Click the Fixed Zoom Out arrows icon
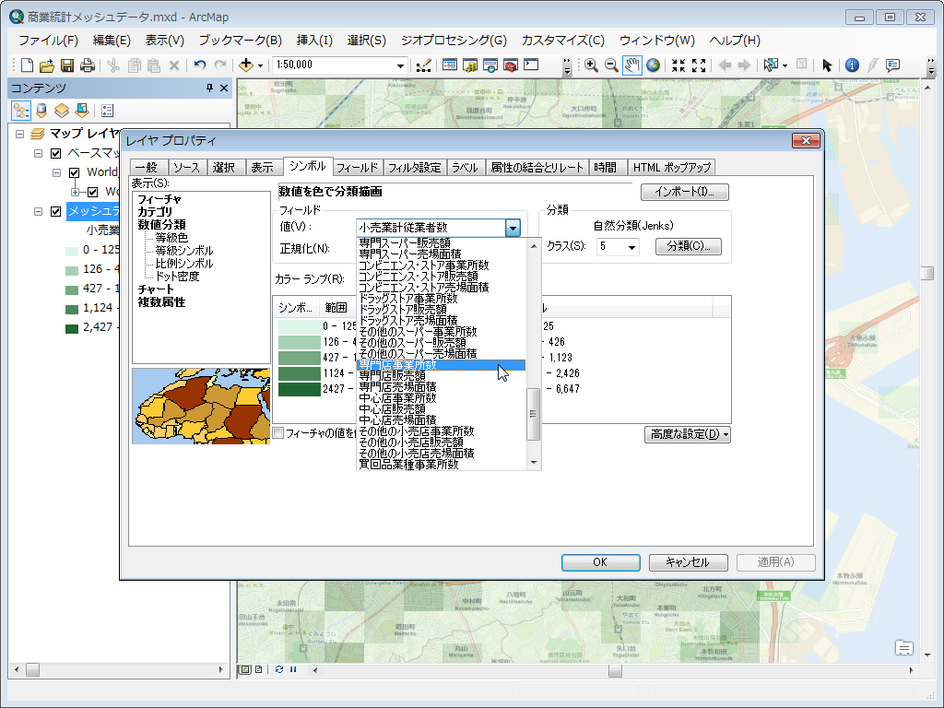This screenshot has width=944, height=708. point(699,65)
